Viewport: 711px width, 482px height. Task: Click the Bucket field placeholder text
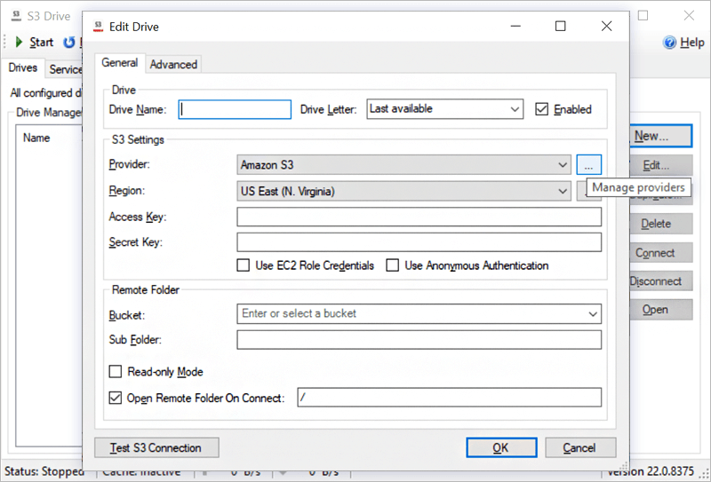pos(299,313)
